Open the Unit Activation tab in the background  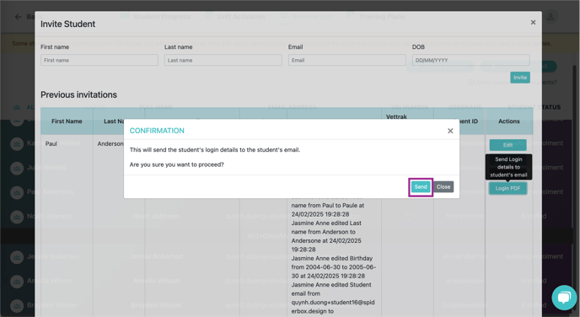pos(236,17)
